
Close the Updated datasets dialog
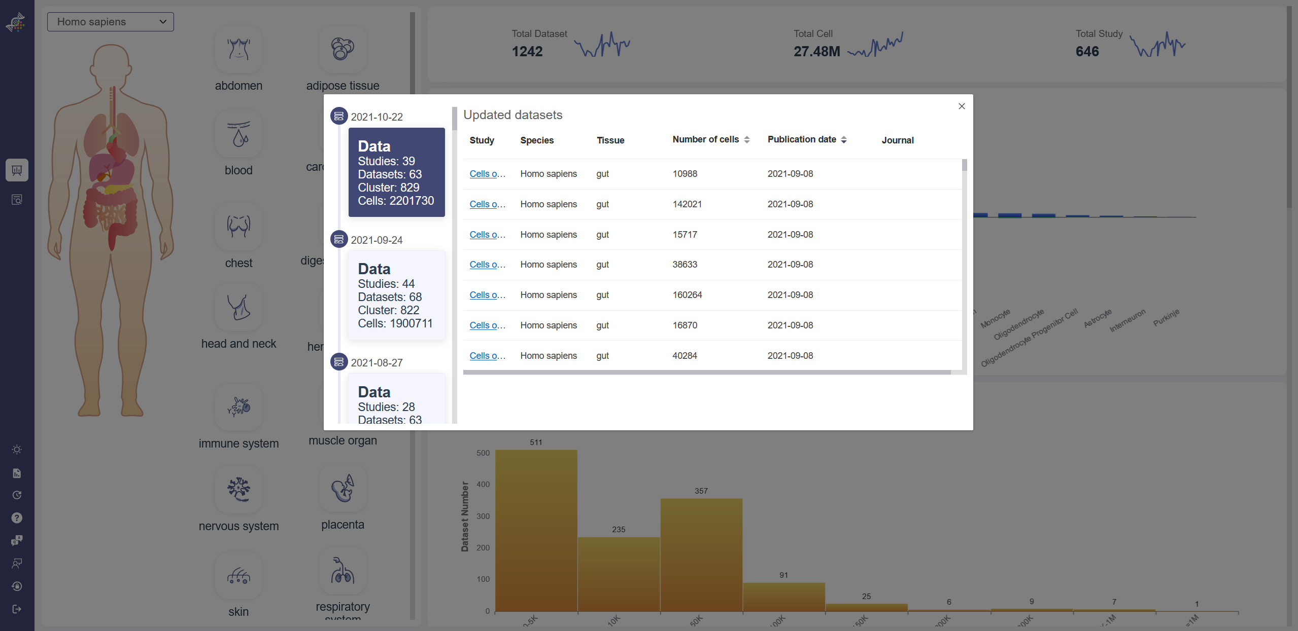click(961, 106)
